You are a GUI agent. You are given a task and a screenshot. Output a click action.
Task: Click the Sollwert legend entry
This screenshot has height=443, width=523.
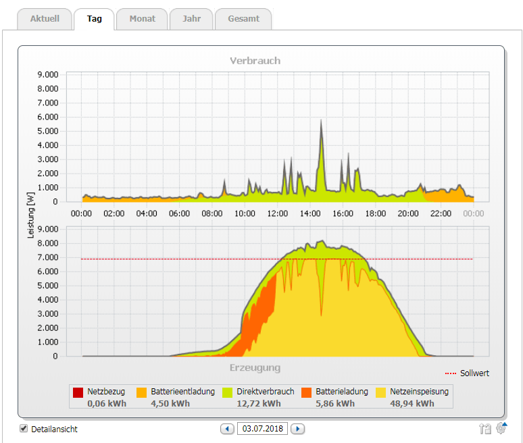(x=467, y=373)
